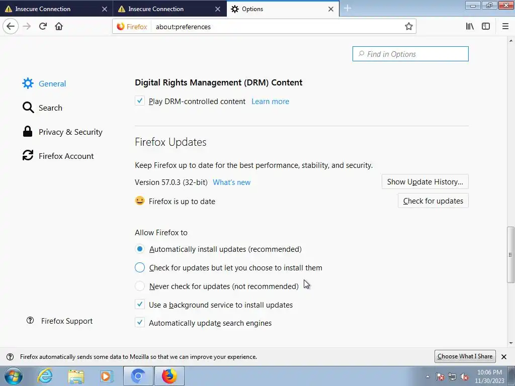
Task: Reload the current page
Action: pos(43,26)
